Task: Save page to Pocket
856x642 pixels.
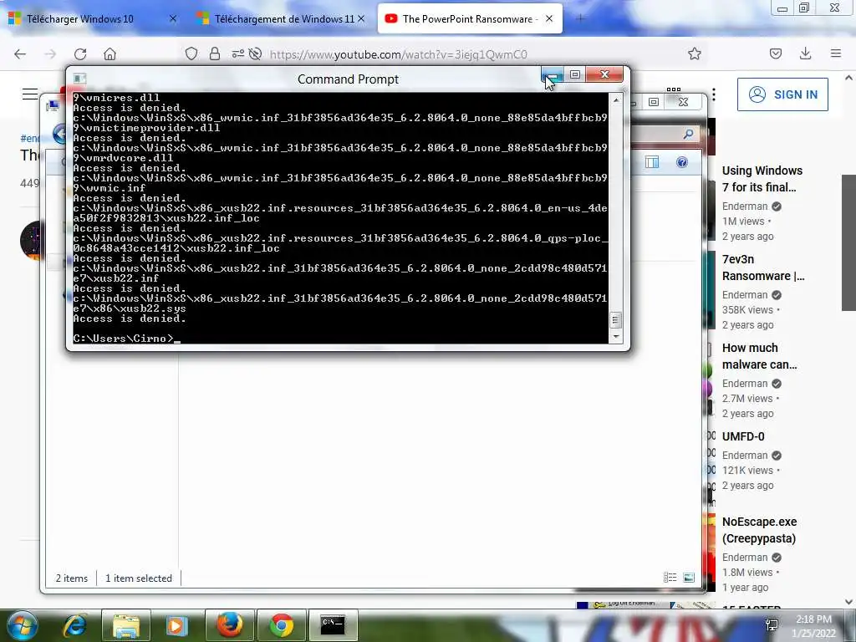Action: tap(776, 53)
